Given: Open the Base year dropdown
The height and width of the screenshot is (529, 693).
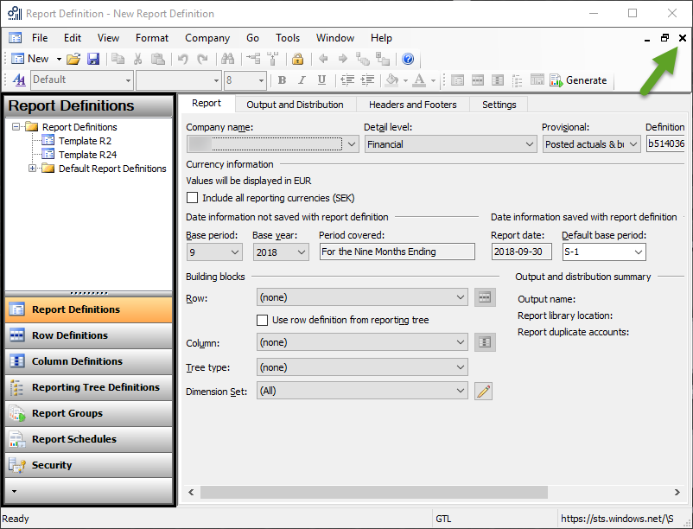Looking at the screenshot, I should 302,252.
